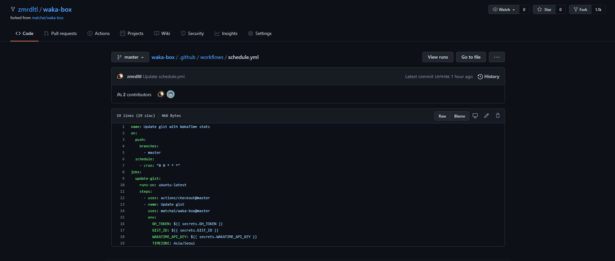Open the stargazers count of 0

tap(560, 9)
